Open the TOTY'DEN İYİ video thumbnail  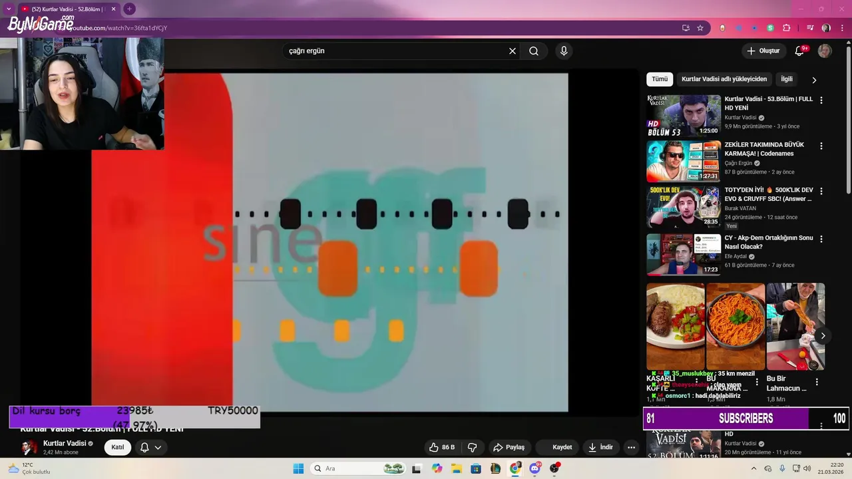684,206
